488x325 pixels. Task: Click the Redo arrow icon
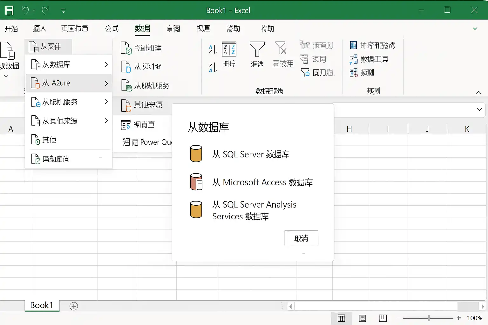click(45, 10)
